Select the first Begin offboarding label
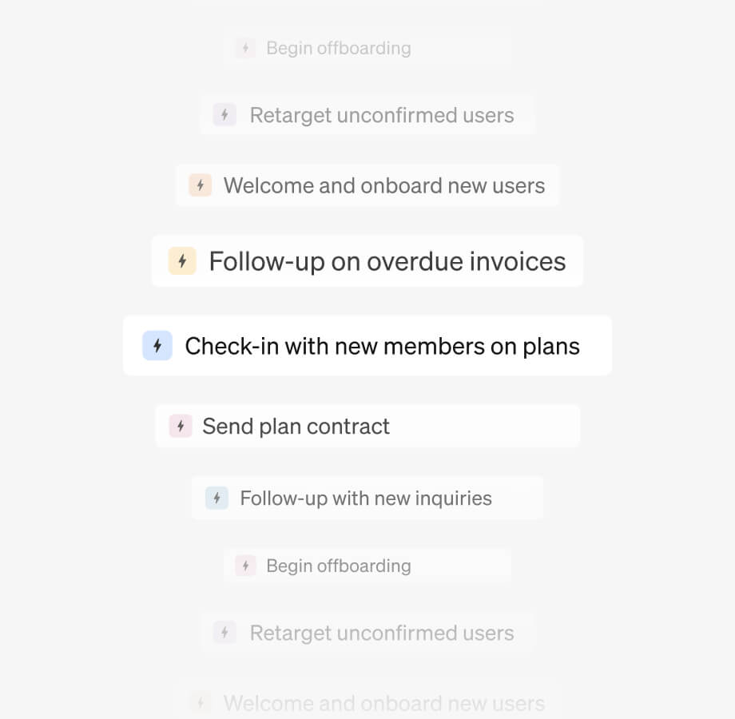Viewport: 735px width, 719px height. coord(338,48)
